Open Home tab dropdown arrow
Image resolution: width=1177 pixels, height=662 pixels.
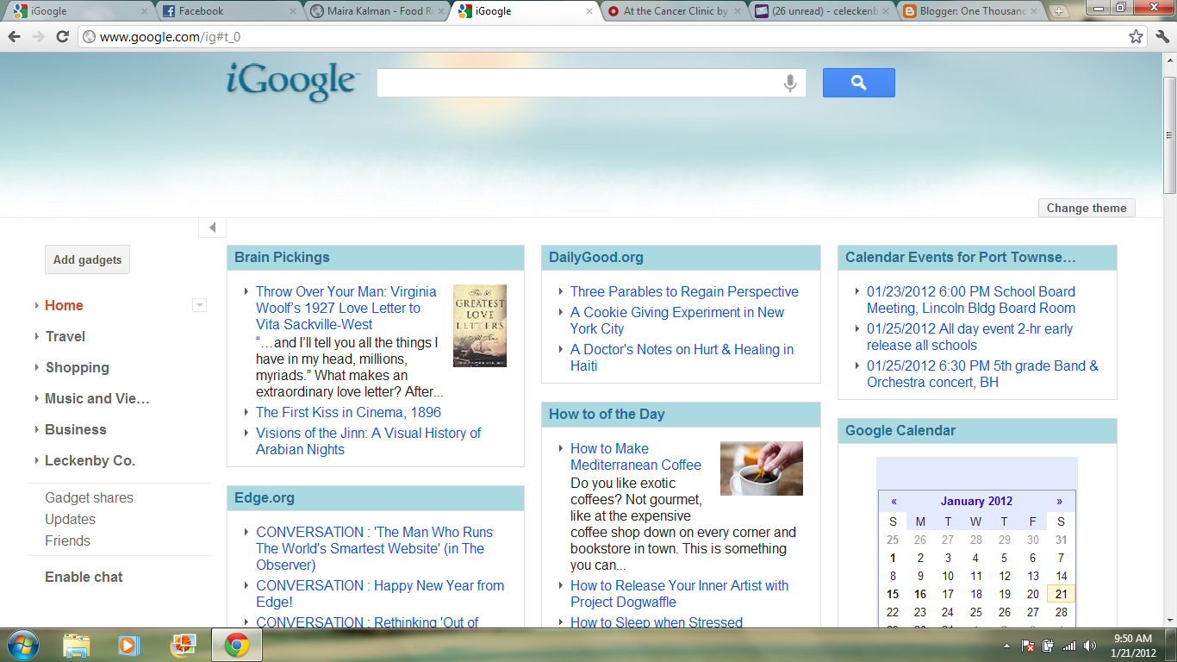pos(200,305)
